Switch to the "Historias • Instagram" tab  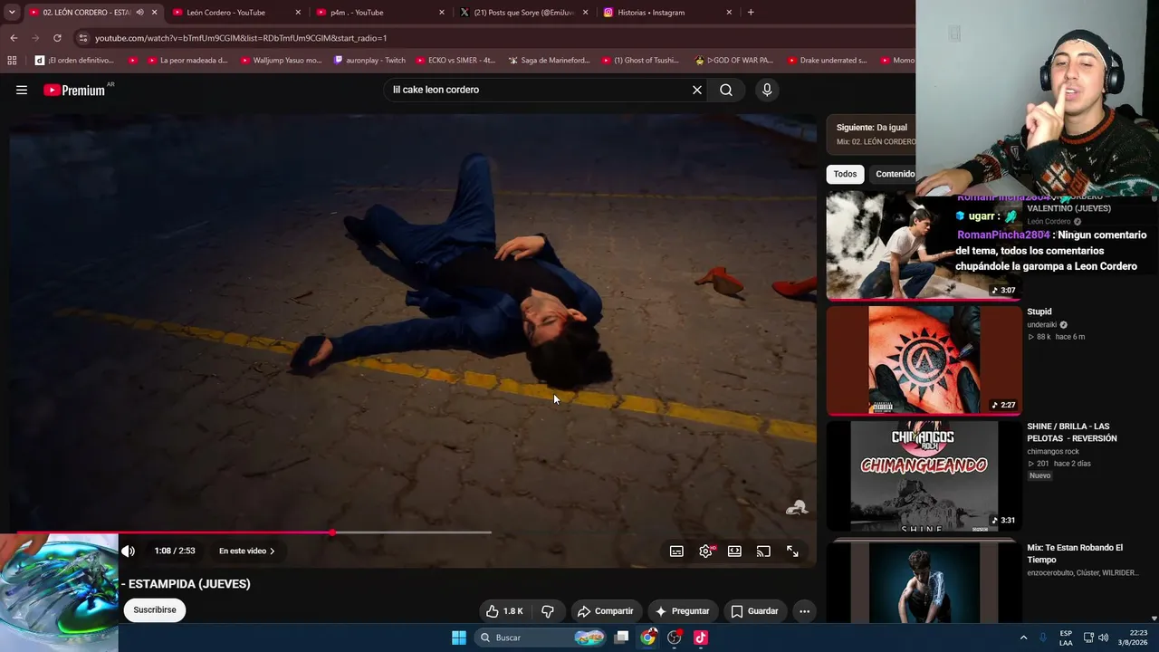click(x=651, y=13)
